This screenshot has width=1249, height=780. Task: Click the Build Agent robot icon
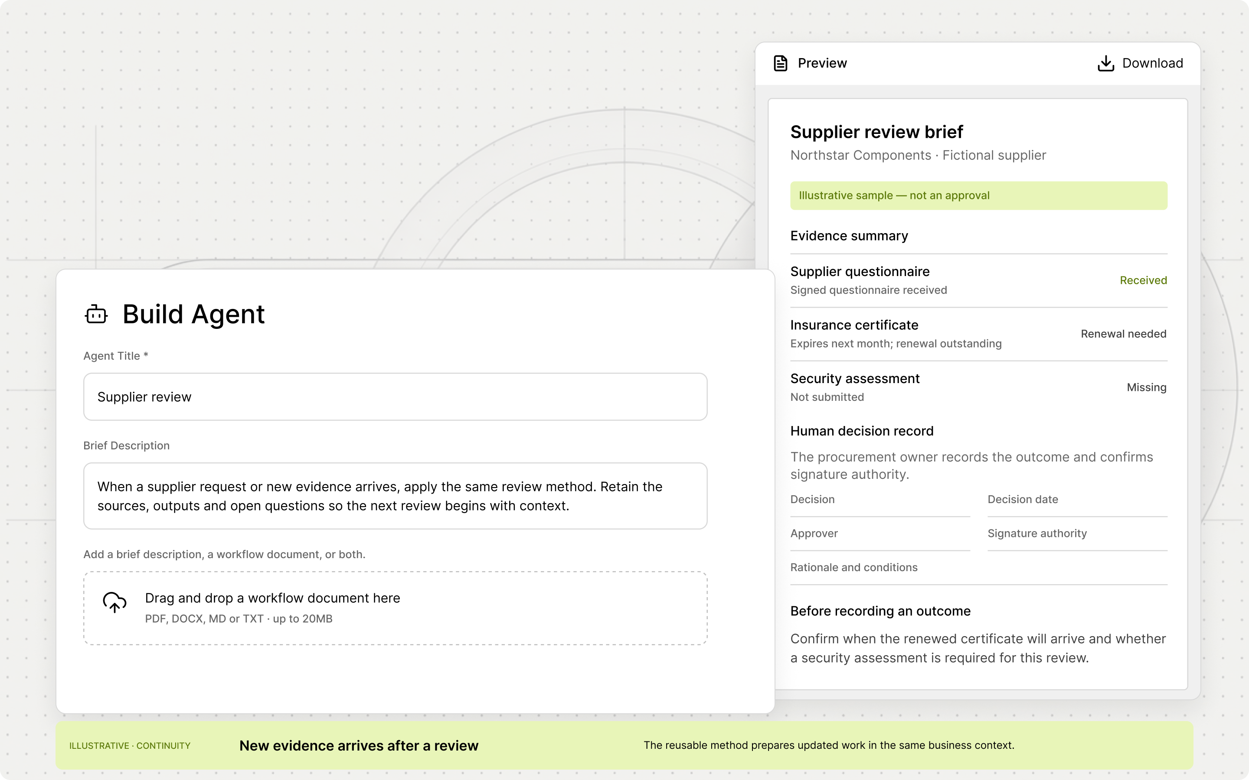pyautogui.click(x=97, y=314)
